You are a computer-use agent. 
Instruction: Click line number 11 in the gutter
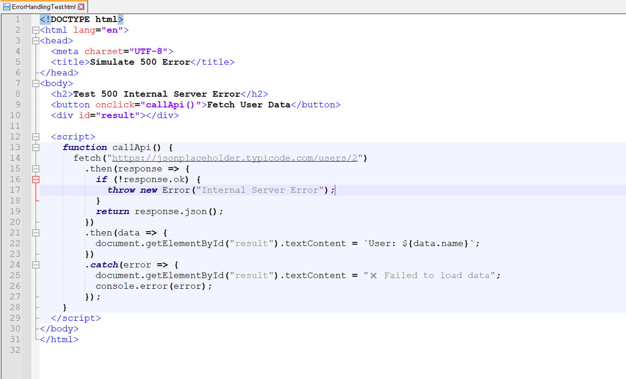coord(15,126)
